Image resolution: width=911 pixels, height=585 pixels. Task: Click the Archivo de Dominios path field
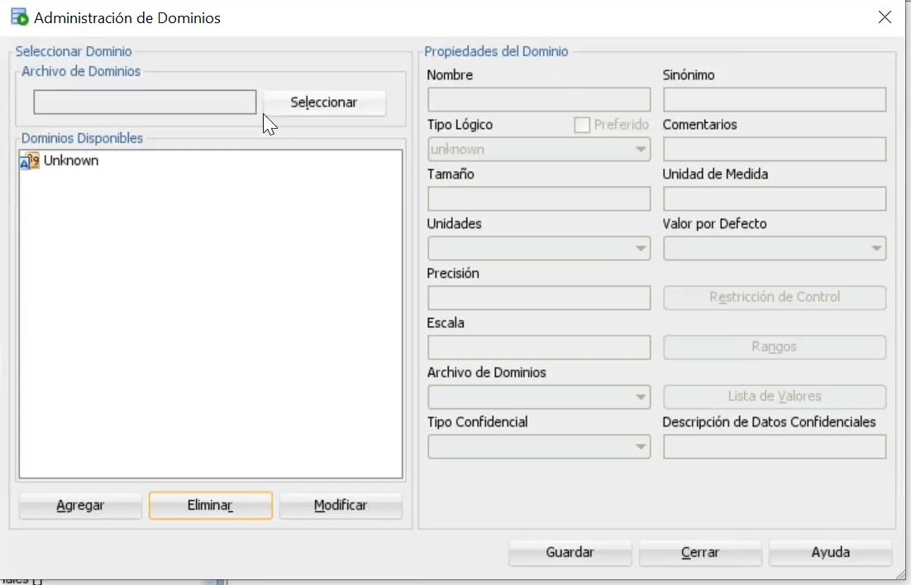tap(145, 102)
